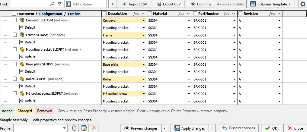
Task: Click the Frame.SLDASM assembly icon
Action: (21, 35)
